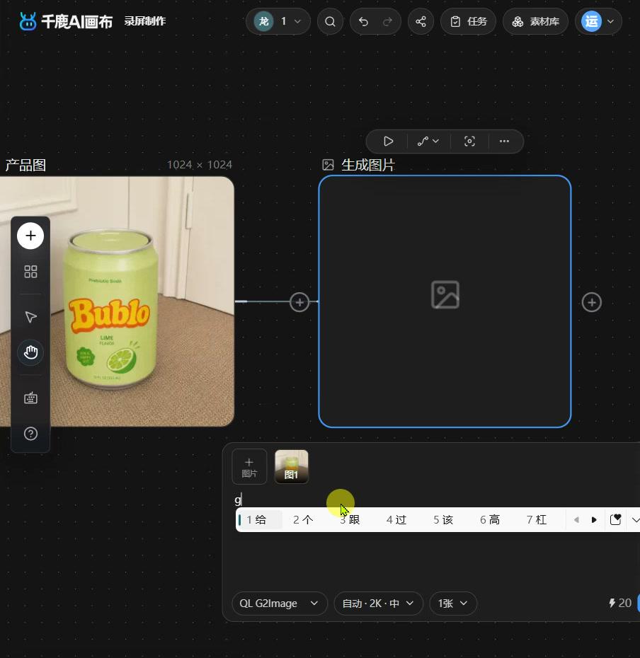Choose IME candidate 7 杠
The image size is (640, 658).
(537, 520)
